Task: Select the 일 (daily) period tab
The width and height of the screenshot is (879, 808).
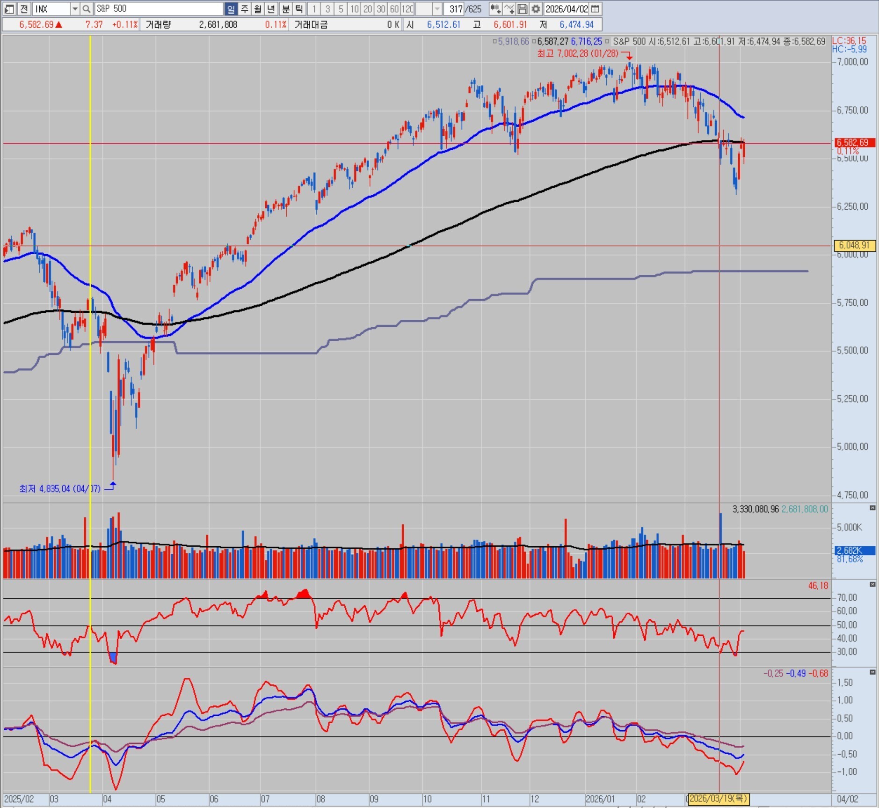Action: coord(231,8)
